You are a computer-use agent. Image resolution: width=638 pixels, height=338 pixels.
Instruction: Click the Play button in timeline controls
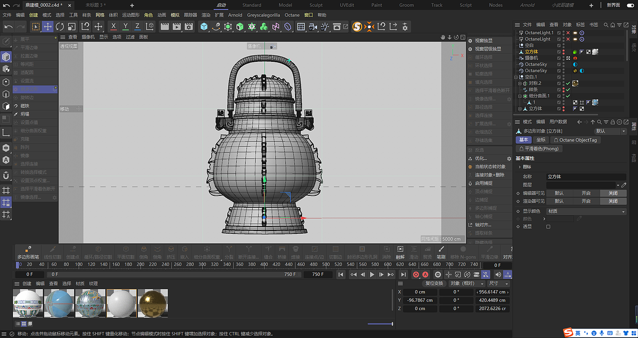pos(372,274)
